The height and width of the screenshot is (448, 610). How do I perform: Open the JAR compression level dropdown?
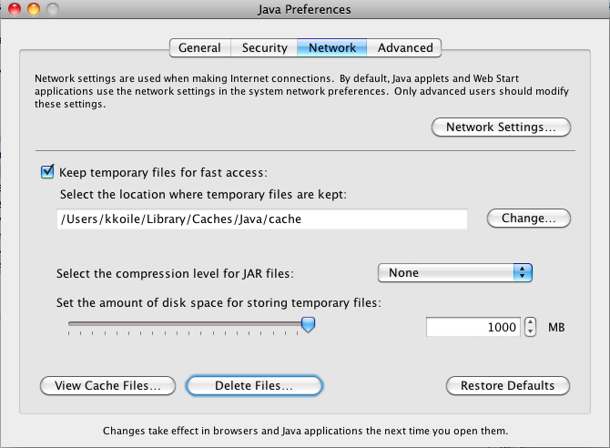pyautogui.click(x=455, y=273)
